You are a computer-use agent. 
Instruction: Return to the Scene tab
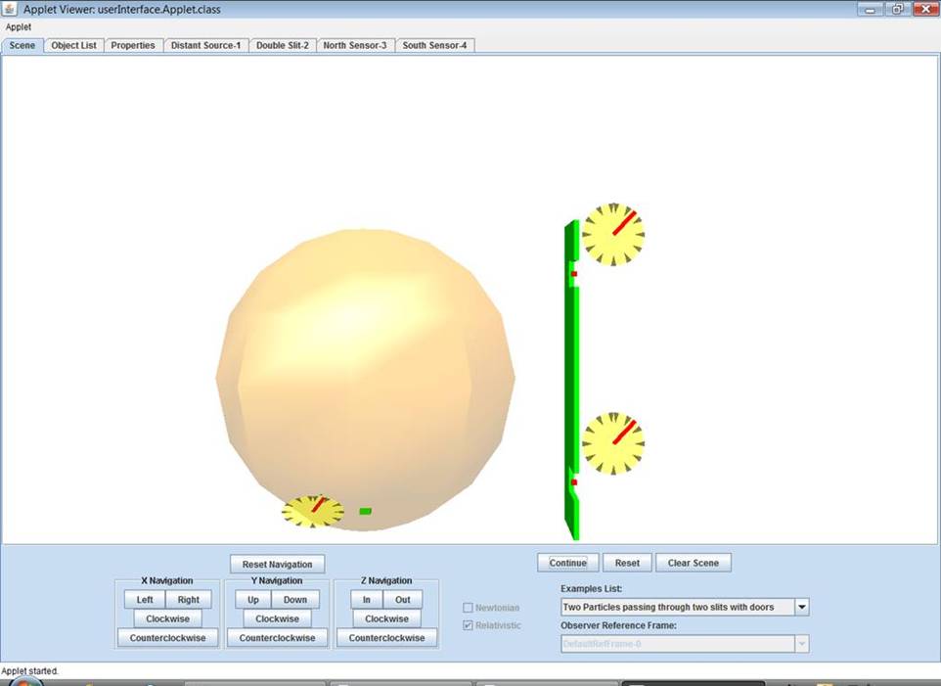point(22,45)
